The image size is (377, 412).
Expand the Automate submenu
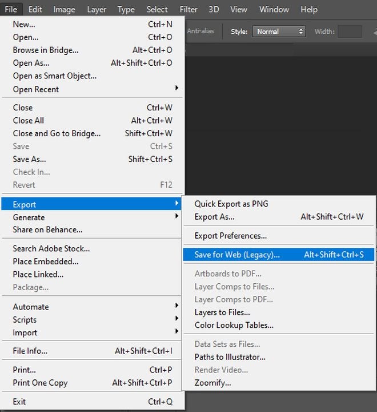(93, 307)
